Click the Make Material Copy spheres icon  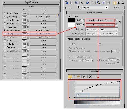[87, 3]
